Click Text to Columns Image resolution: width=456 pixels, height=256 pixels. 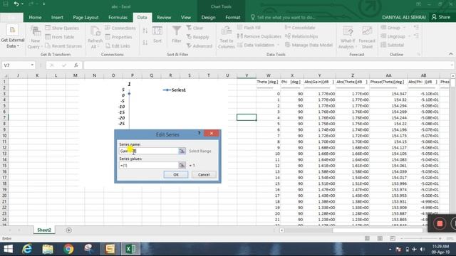click(227, 37)
